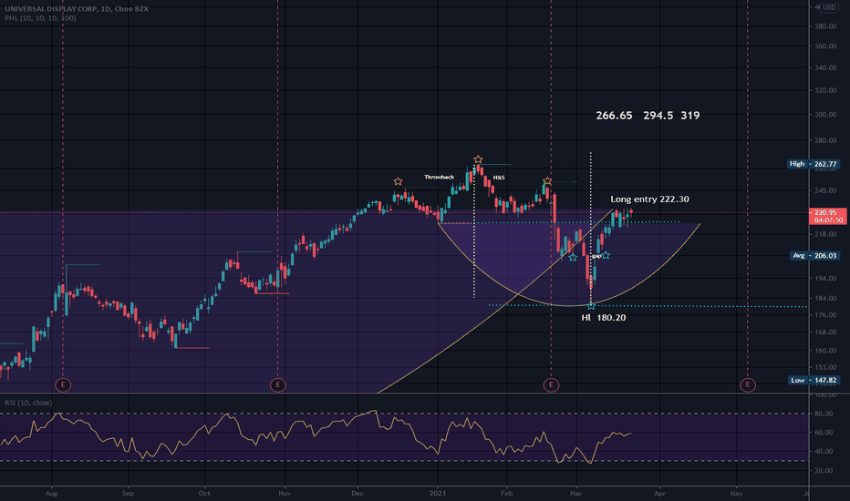This screenshot has width=850, height=501.
Task: Click the May label on time axis
Action: (736, 494)
